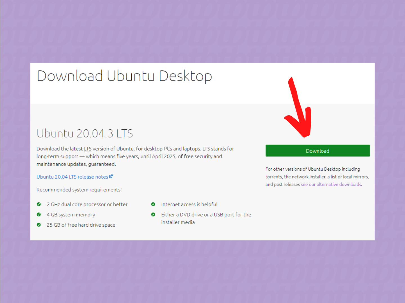Image resolution: width=405 pixels, height=303 pixels.
Task: Click the dotted-underlined LTS abbreviation
Action: point(88,149)
